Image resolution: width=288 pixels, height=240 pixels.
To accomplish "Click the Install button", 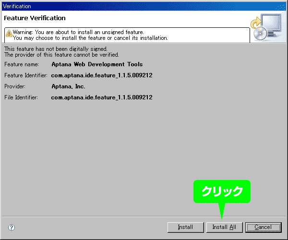I will (185, 228).
